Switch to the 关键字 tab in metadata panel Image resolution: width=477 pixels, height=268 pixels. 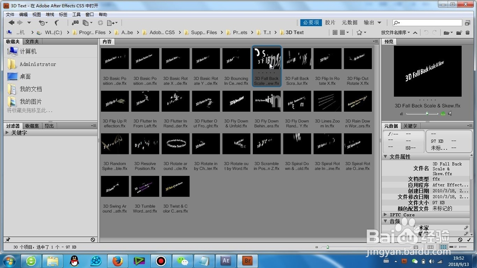[x=410, y=125]
